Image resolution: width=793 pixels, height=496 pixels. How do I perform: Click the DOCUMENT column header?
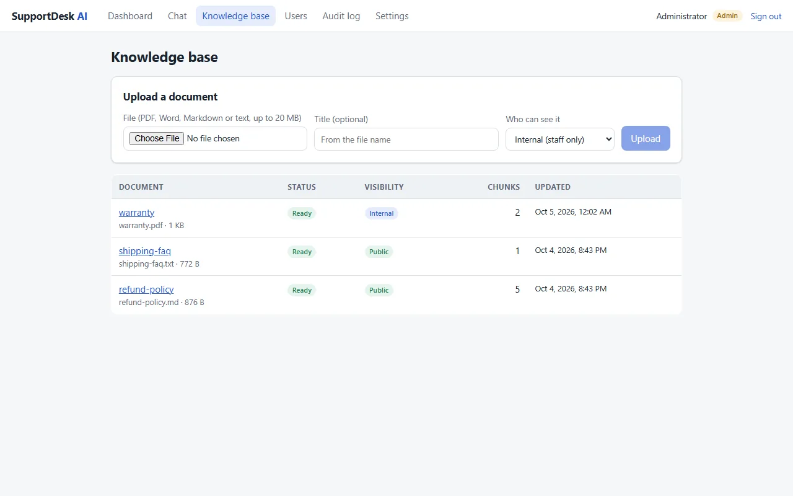pyautogui.click(x=141, y=187)
